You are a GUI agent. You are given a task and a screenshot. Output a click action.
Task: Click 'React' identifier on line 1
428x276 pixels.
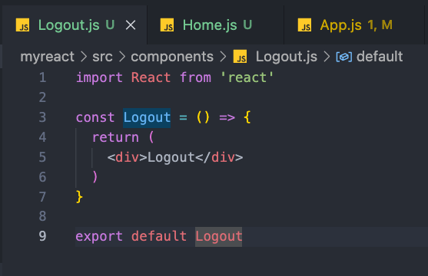pos(151,78)
